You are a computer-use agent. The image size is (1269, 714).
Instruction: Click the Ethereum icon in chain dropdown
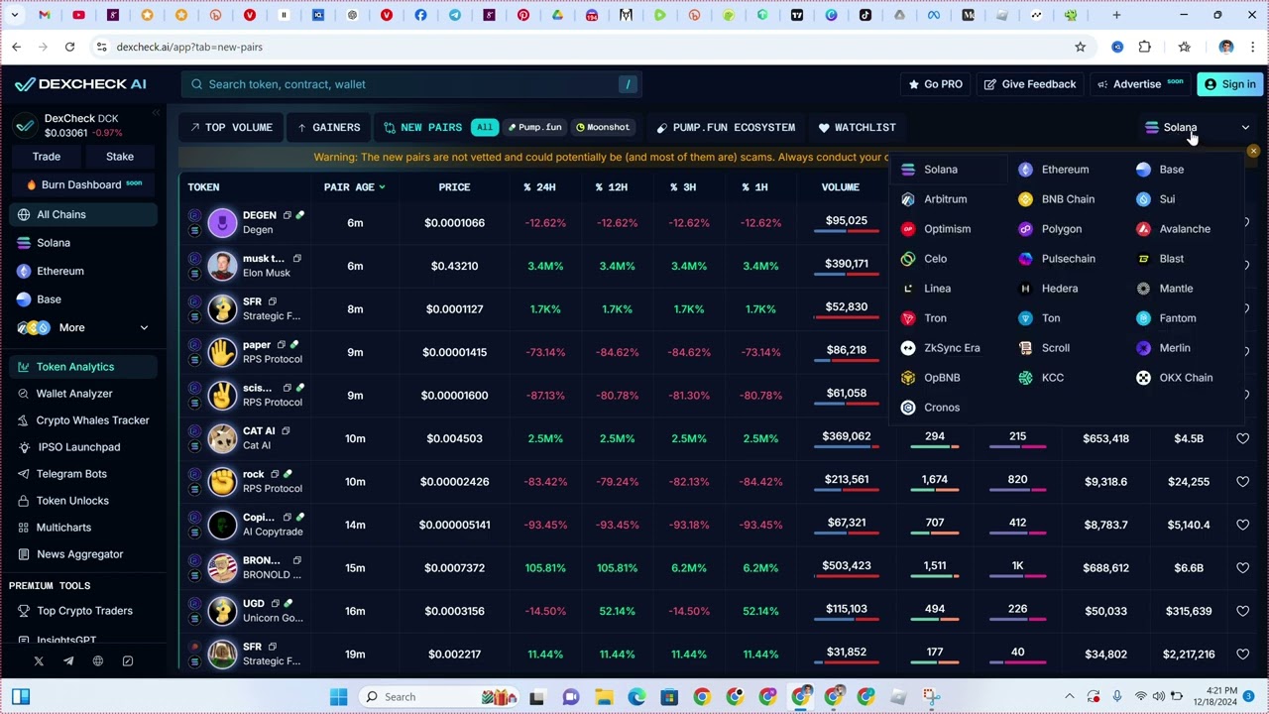1025,170
